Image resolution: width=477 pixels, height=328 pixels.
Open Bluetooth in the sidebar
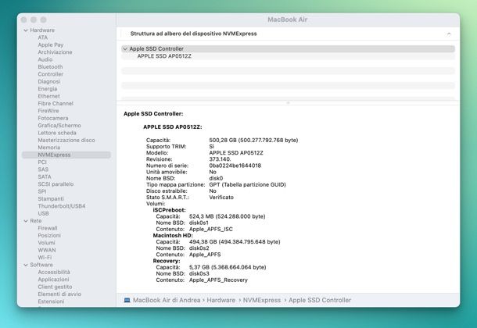click(x=50, y=67)
